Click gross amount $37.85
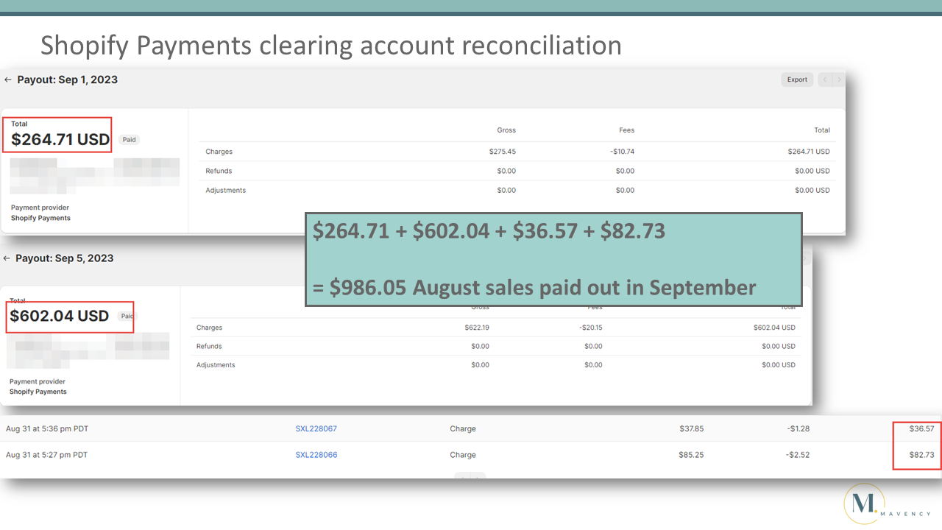Screen dimensions: 942x530 point(691,428)
